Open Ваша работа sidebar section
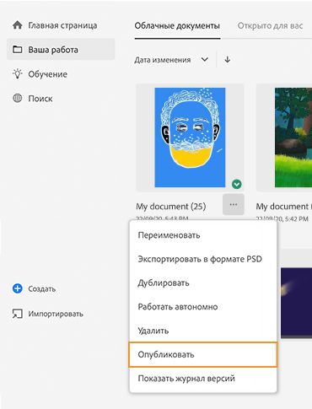The image size is (312, 409). [x=61, y=50]
